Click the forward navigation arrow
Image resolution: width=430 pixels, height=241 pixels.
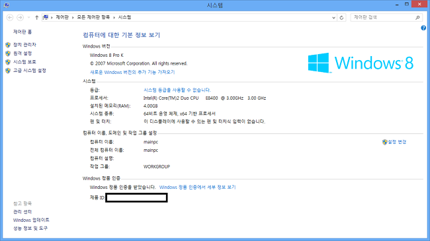[x=20, y=18]
